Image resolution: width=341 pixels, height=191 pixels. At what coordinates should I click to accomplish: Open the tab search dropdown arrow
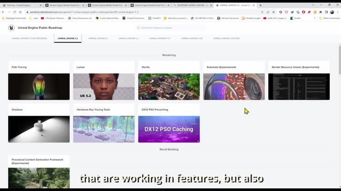tap(313, 5)
